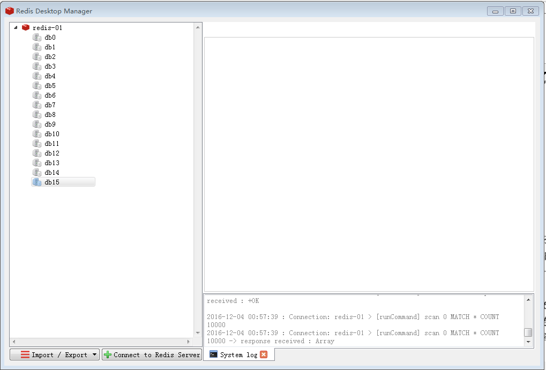Click the red redis-01 server icon
This screenshot has height=370, width=546.
click(x=26, y=27)
